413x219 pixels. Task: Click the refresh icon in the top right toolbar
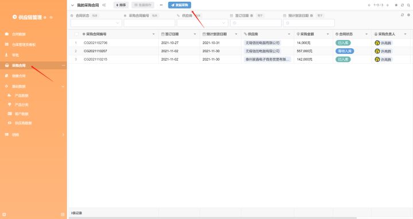point(402,5)
